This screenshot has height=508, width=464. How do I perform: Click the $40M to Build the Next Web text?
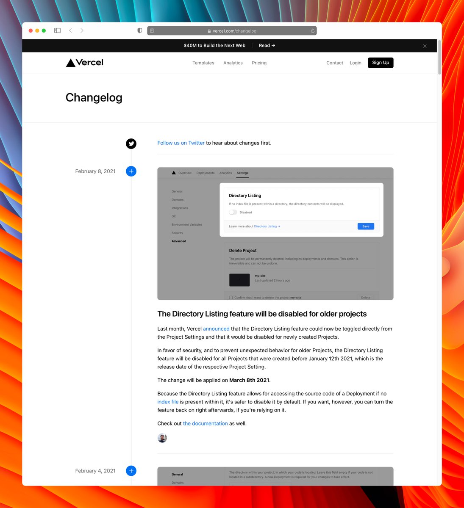(x=214, y=46)
